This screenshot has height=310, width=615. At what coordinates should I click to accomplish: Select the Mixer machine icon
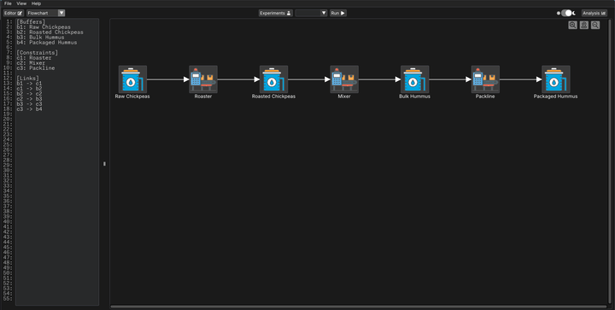click(x=344, y=79)
